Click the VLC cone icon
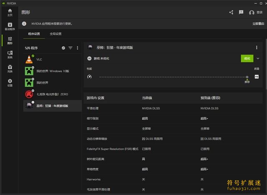This screenshot has width=267, height=195. click(x=29, y=60)
